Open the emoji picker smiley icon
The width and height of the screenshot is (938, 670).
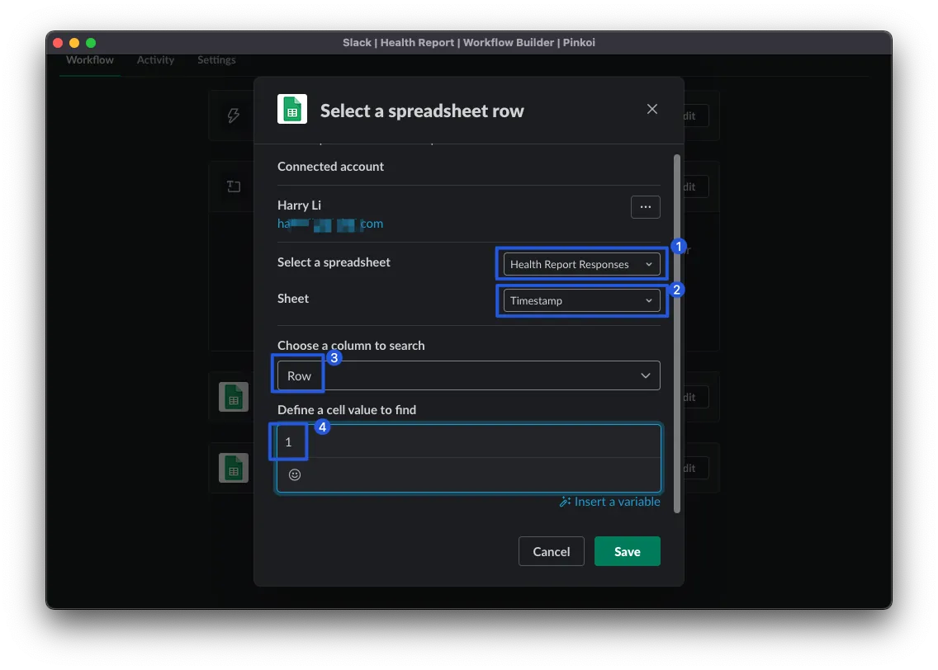pyautogui.click(x=295, y=474)
